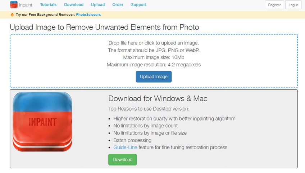Click the Batch processing bullet item
The height and width of the screenshot is (173, 305).
[132, 140]
